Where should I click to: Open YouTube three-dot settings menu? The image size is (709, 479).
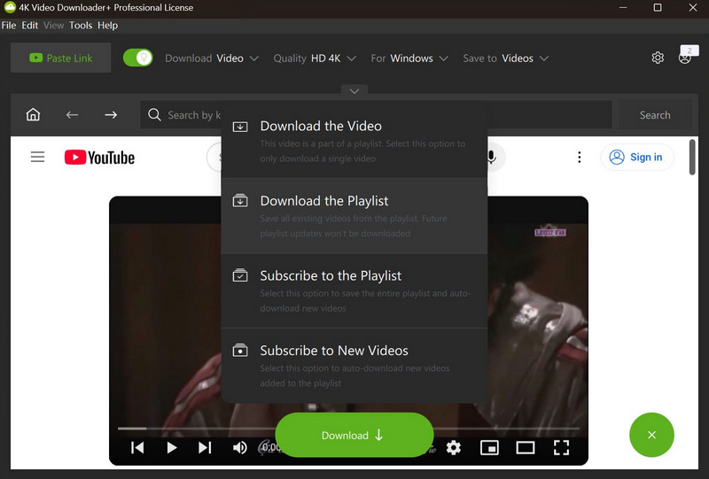[580, 157]
